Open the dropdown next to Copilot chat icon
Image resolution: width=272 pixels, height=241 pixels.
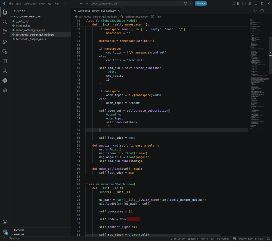click(191, 3)
